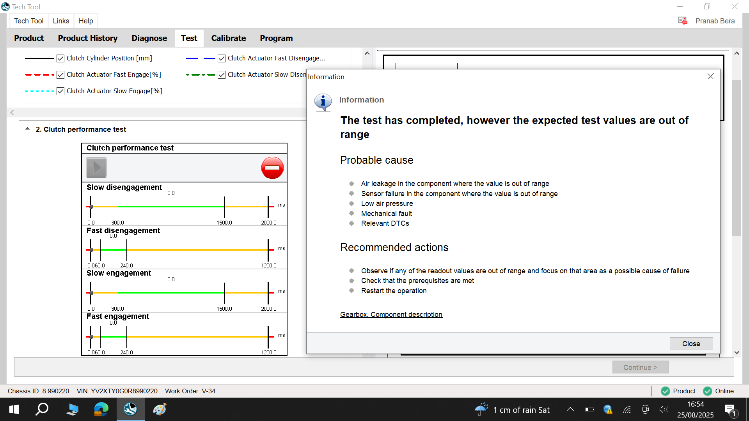Collapse left panel with the chevron arrow

pyautogui.click(x=12, y=112)
